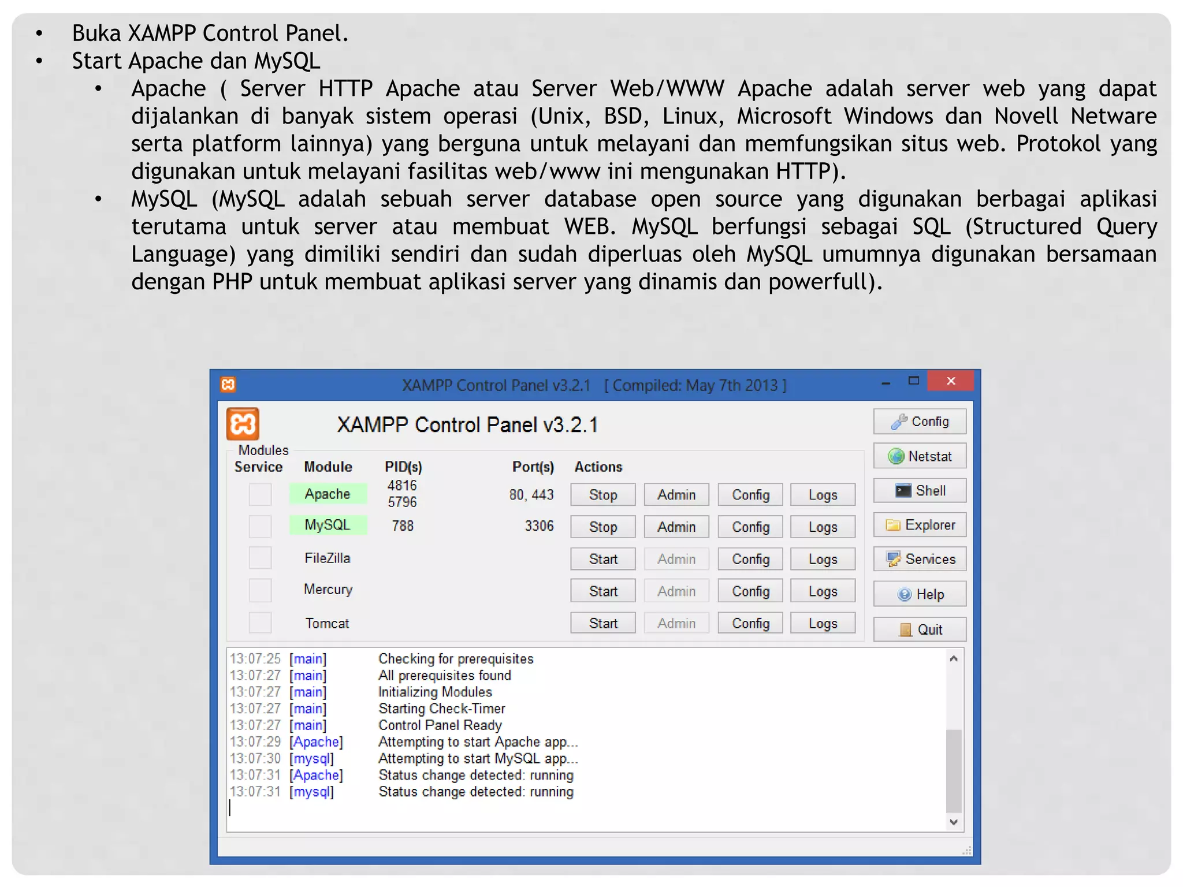Viewport: 1183px width, 887px height.
Task: Open MySQL Config menu
Action: 750,527
